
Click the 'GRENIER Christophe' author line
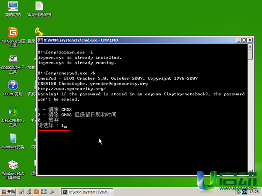(93, 84)
